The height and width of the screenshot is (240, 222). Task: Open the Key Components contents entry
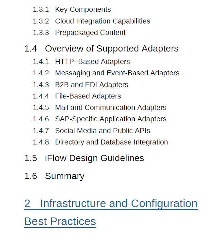[83, 9]
